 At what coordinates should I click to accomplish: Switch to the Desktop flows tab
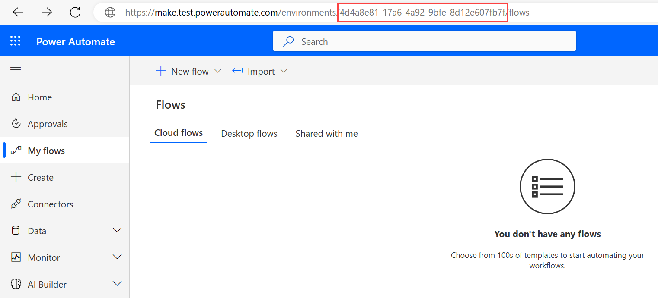coord(249,134)
